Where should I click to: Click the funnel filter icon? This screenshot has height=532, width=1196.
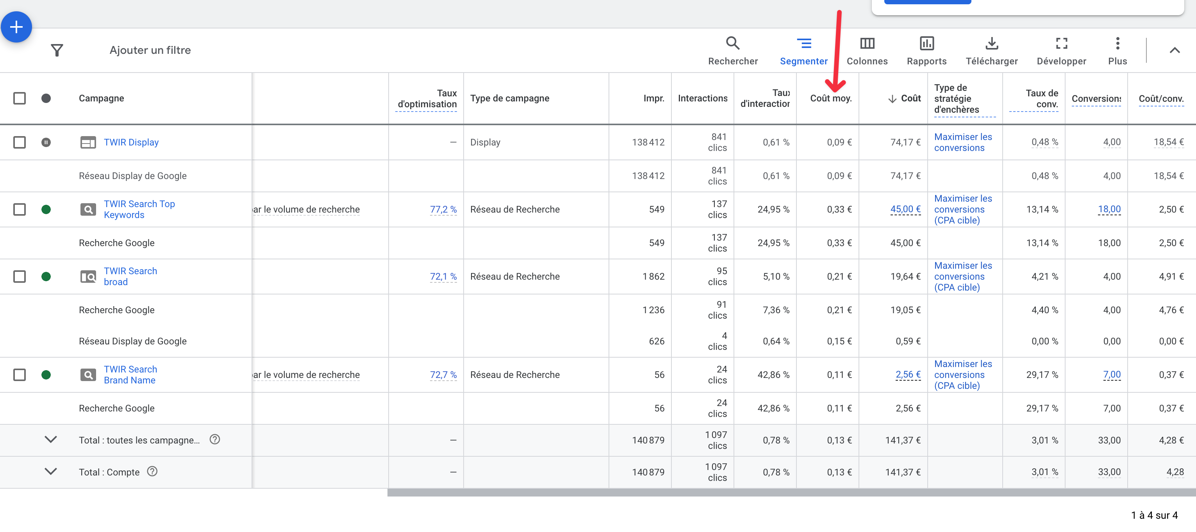[57, 50]
